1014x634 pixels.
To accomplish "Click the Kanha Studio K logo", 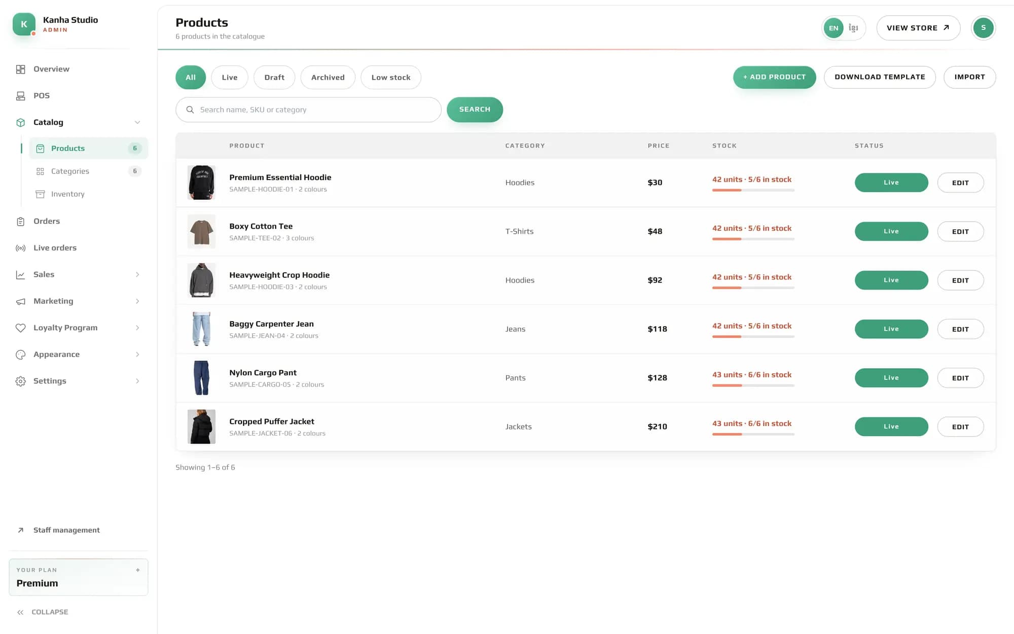I will [24, 24].
